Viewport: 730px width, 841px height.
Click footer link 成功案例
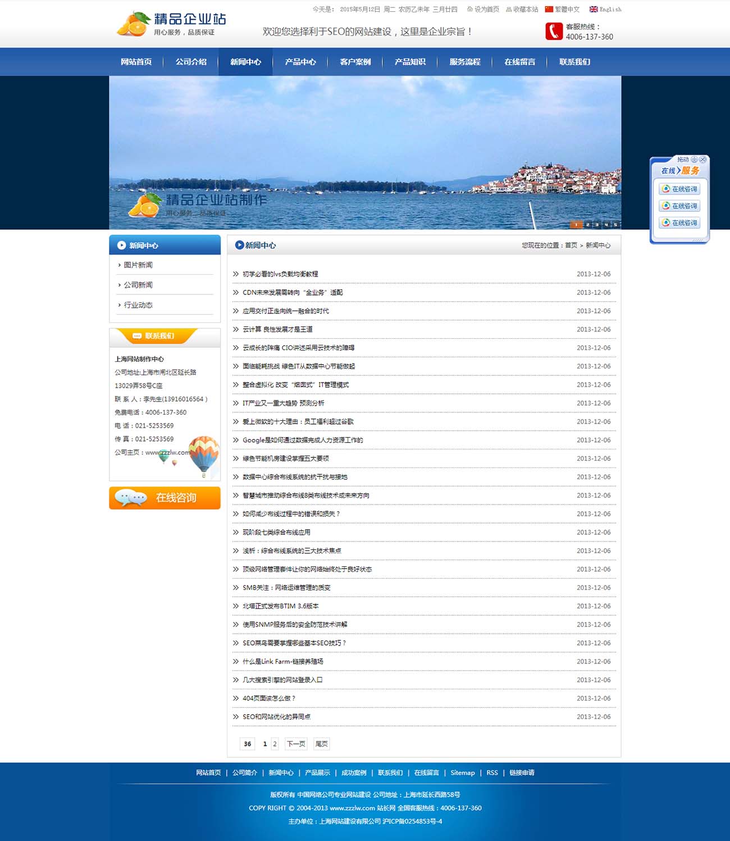(x=354, y=773)
